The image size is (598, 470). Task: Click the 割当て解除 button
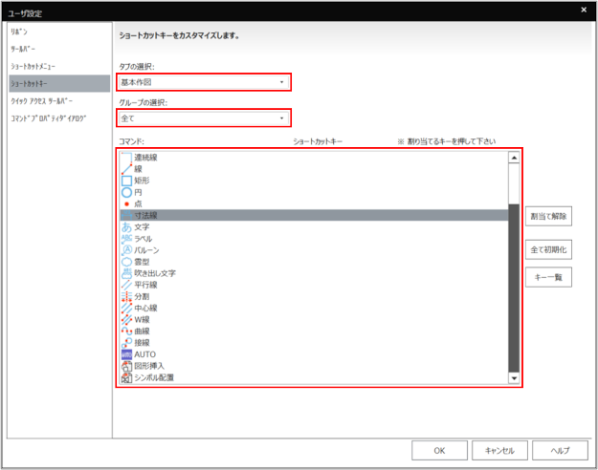pos(548,216)
